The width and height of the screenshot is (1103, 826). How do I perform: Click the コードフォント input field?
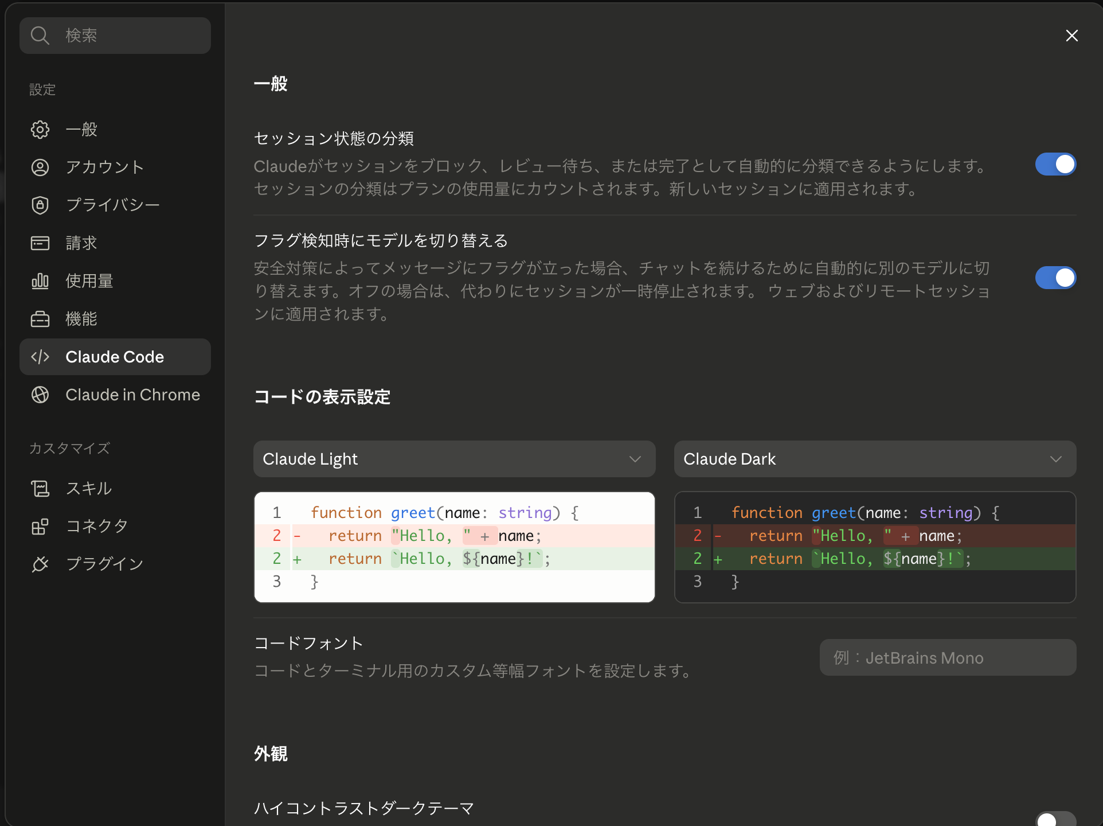pyautogui.click(x=948, y=657)
